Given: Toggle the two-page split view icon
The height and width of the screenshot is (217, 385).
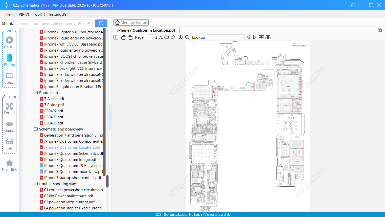Looking at the screenshot, I should (116, 37).
